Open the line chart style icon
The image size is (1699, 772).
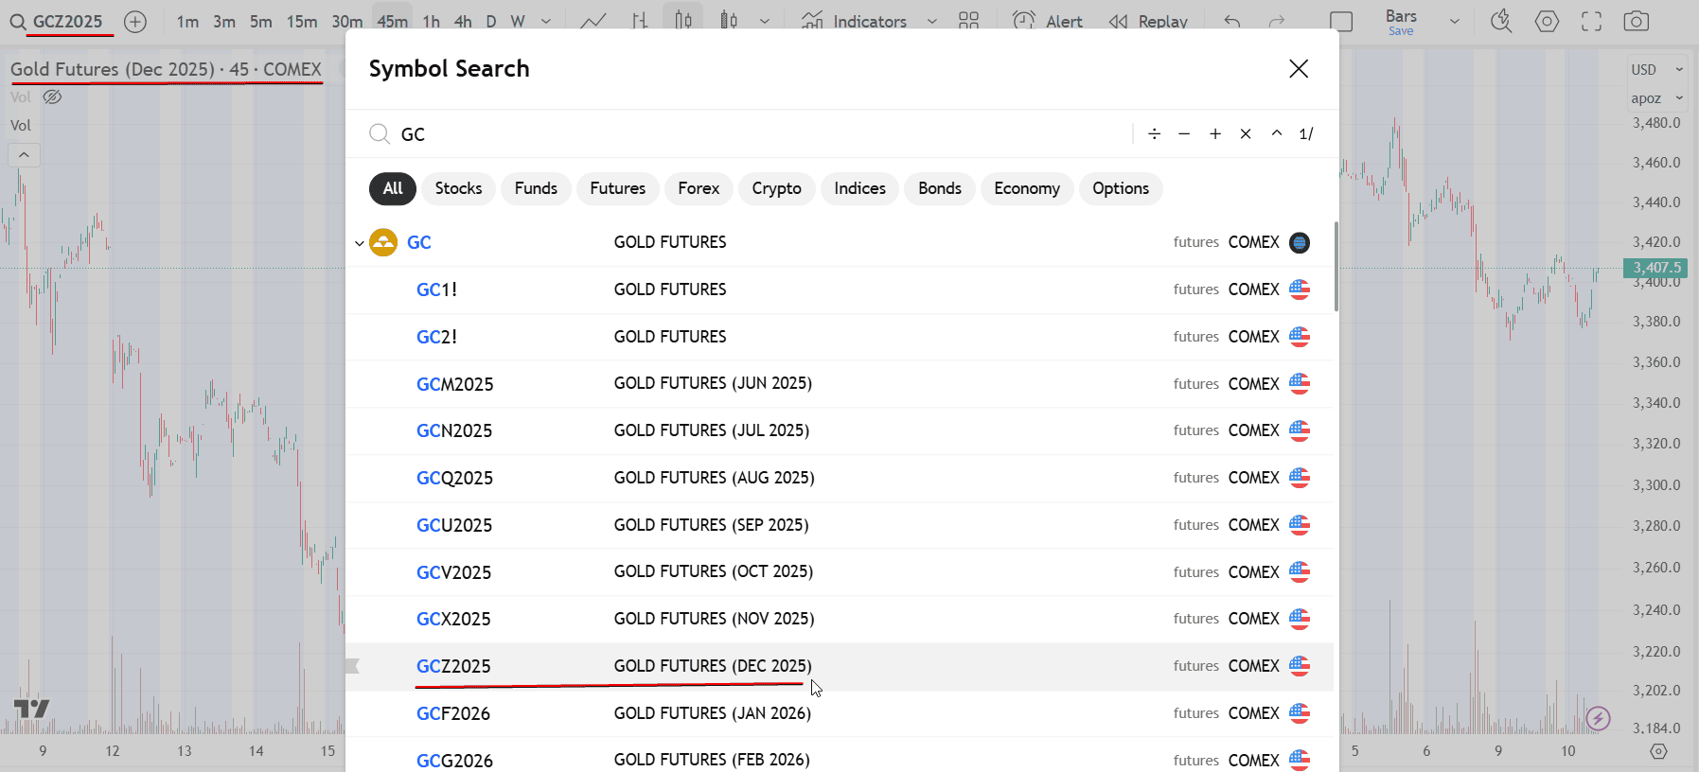pyautogui.click(x=593, y=21)
